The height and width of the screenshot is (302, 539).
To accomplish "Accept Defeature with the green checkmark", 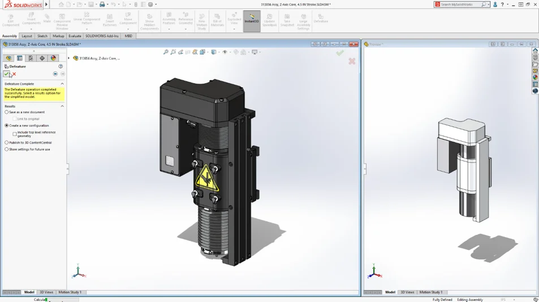I will 6,74.
